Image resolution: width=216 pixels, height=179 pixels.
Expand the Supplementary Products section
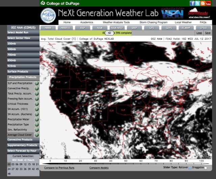point(23,145)
